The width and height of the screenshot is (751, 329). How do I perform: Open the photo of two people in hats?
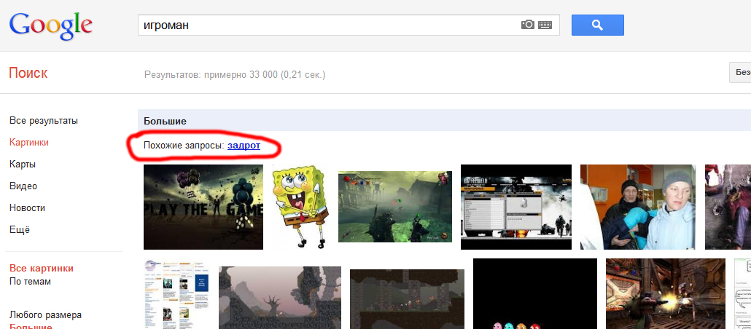638,207
